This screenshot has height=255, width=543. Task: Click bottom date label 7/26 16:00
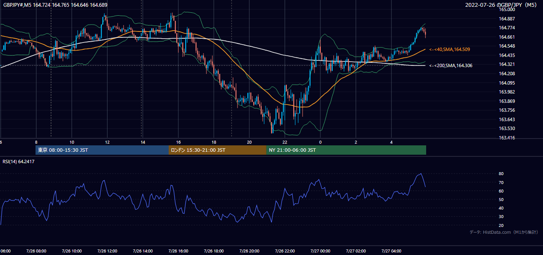tap(178, 251)
